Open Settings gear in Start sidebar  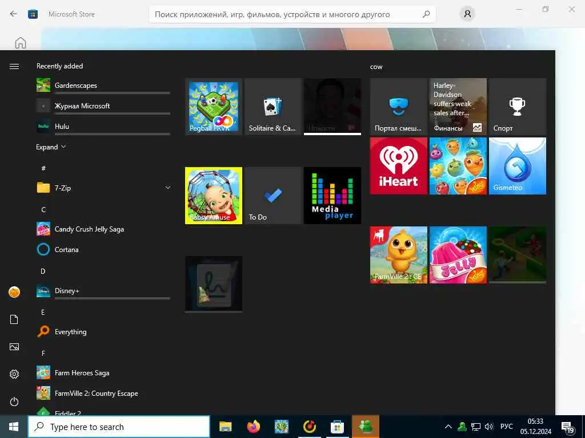pos(14,374)
